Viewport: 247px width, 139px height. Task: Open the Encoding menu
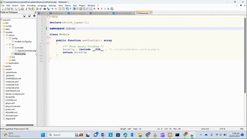pyautogui.click(x=31, y=5)
